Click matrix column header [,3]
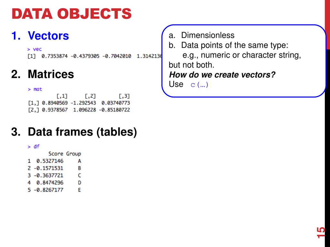The image size is (330, 247). pyautogui.click(x=124, y=96)
